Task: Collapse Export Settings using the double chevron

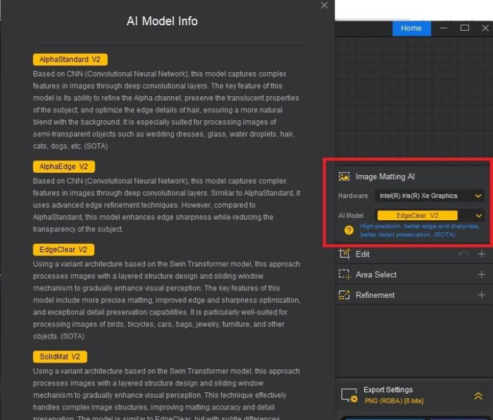Action: click(x=478, y=395)
